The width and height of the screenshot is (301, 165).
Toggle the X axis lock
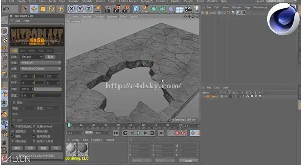pyautogui.click(x=71, y=9)
